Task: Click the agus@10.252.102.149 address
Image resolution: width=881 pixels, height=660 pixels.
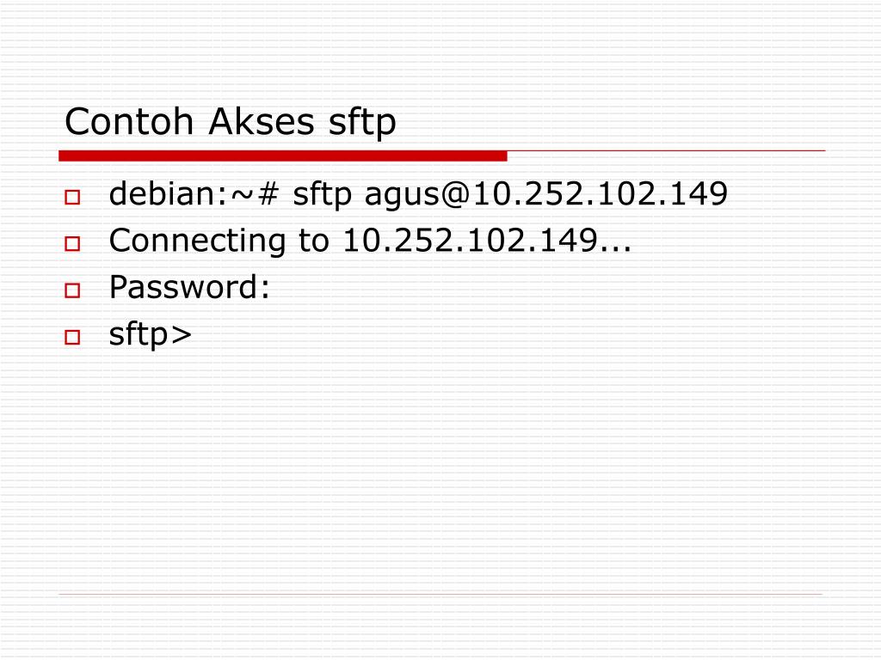Action: pos(546,194)
